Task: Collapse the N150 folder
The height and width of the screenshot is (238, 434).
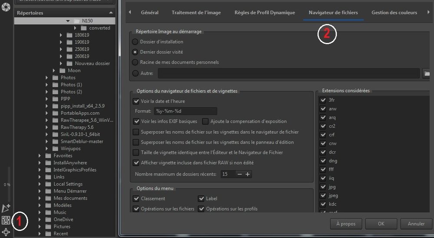Action: coord(68,21)
